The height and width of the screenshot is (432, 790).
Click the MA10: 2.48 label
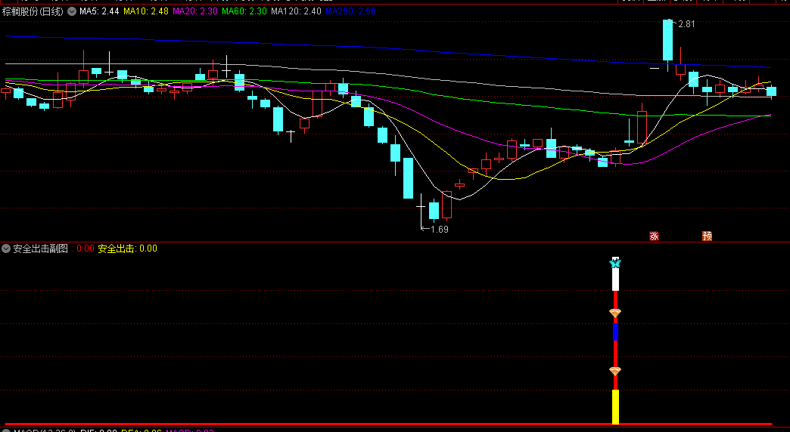coord(145,11)
